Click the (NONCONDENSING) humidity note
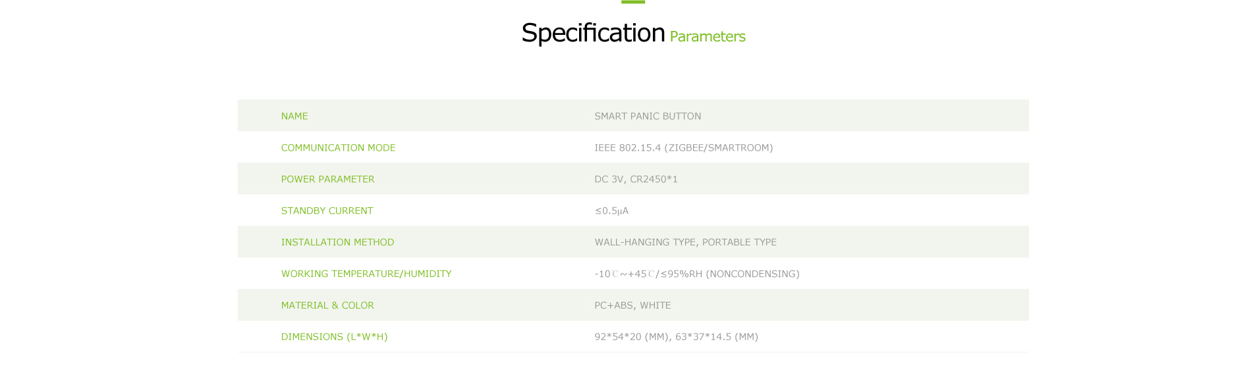 [x=752, y=274]
